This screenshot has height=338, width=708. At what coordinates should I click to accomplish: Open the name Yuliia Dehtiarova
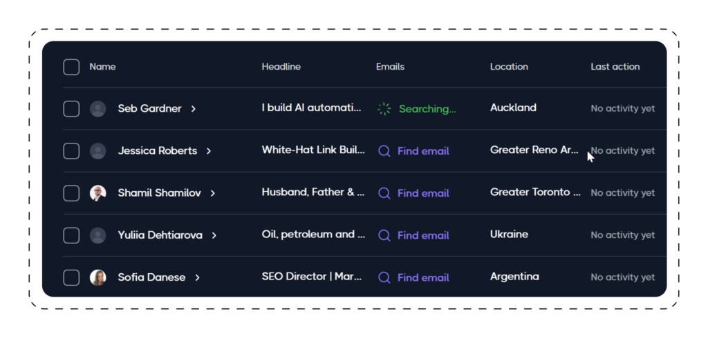point(160,235)
